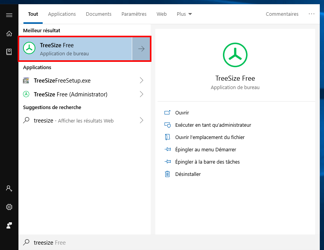
Task: Switch to the Paramètres tab
Action: (x=134, y=14)
